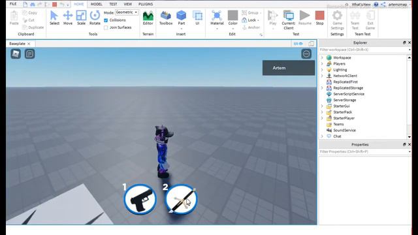Image resolution: width=418 pixels, height=235 pixels.
Task: Close the Explorer panel
Action: point(410,42)
